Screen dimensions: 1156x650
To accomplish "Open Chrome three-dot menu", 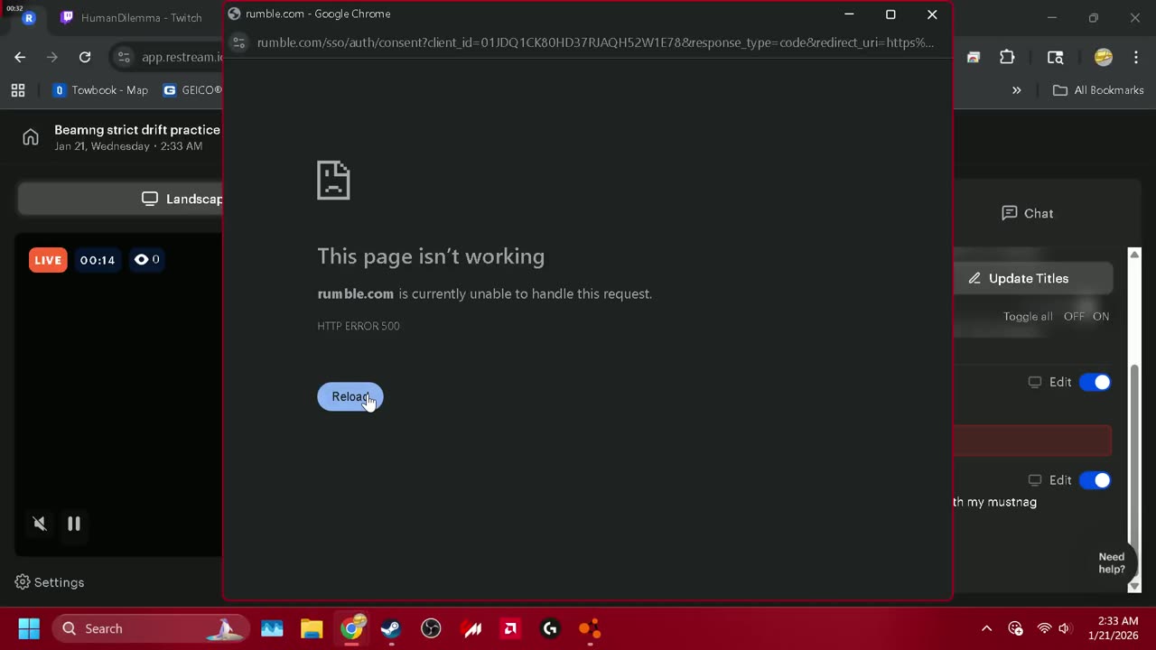I will click(x=1135, y=57).
